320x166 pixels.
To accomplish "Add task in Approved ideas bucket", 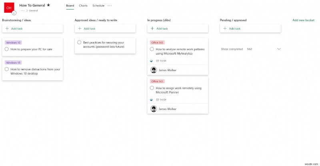I will click(105, 28).
